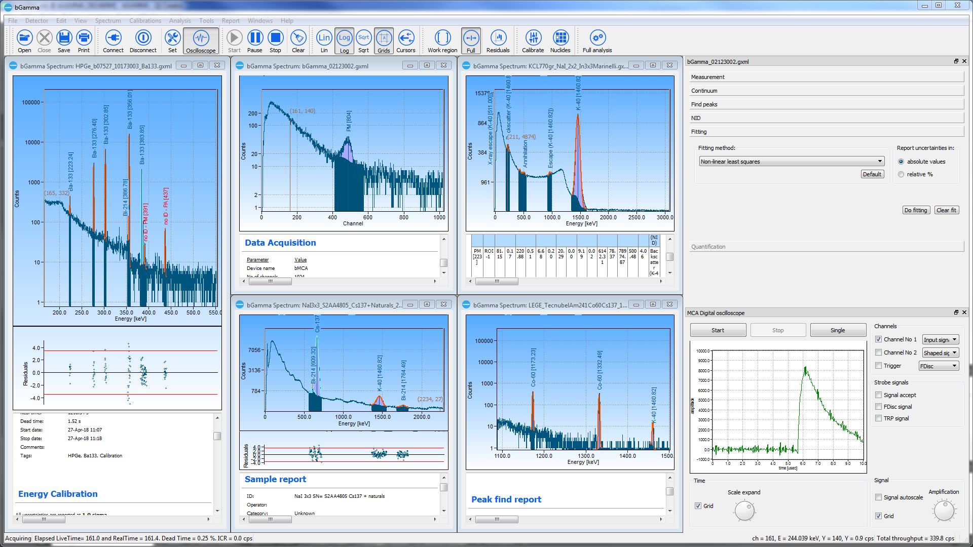This screenshot has width=973, height=547.
Task: Click the Clear fit button
Action: [x=946, y=210]
